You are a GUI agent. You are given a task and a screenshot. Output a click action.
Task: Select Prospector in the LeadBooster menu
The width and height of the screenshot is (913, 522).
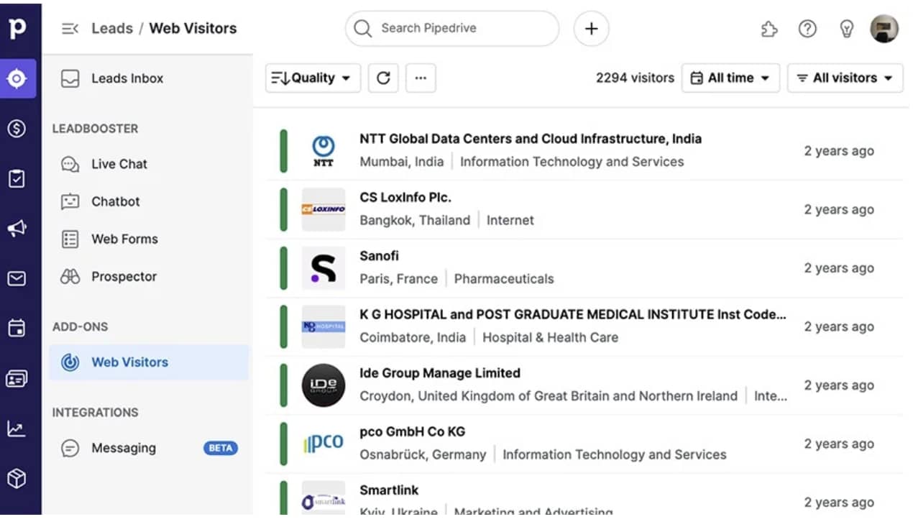(123, 276)
